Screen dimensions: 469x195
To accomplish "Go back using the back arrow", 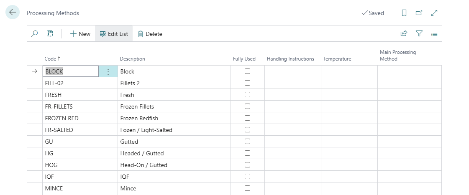I will tap(13, 12).
